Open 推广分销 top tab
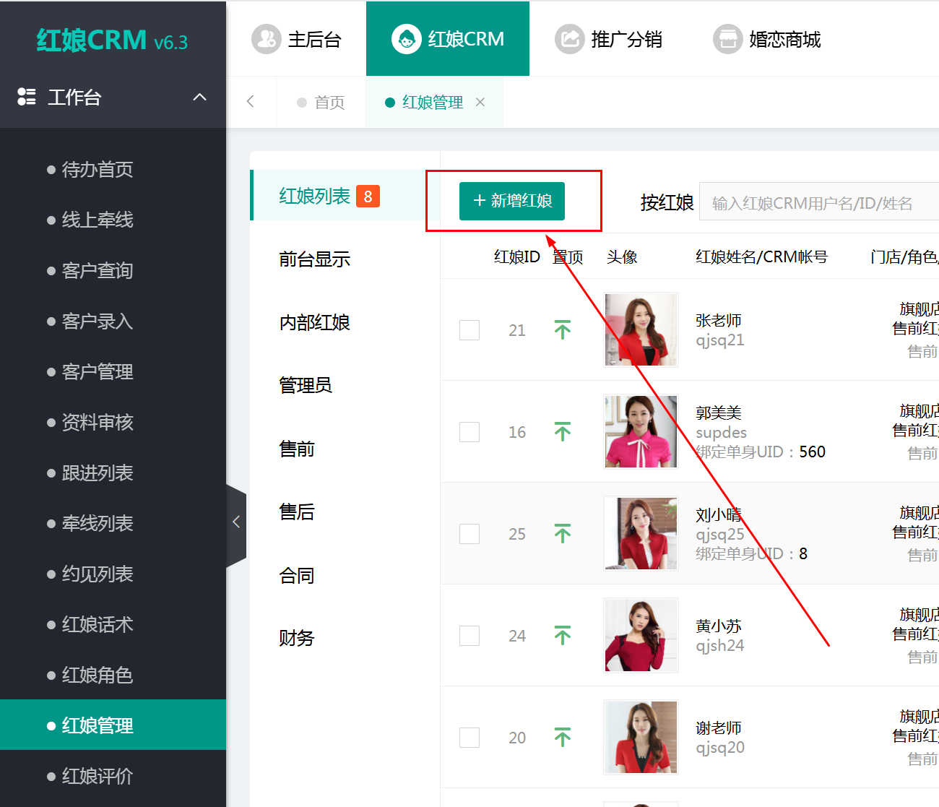 (x=608, y=39)
